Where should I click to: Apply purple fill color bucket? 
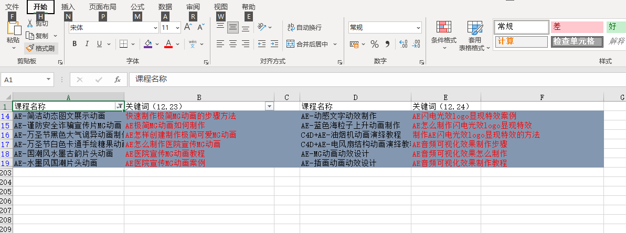[148, 44]
